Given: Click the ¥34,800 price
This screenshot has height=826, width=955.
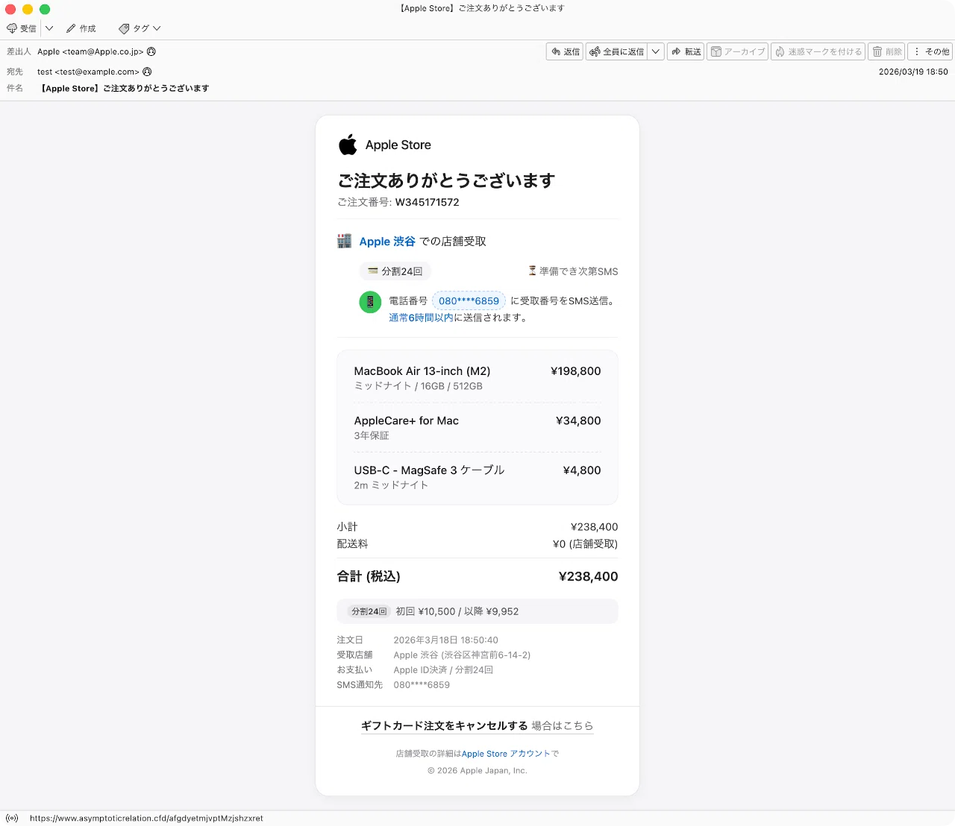Looking at the screenshot, I should tap(578, 420).
